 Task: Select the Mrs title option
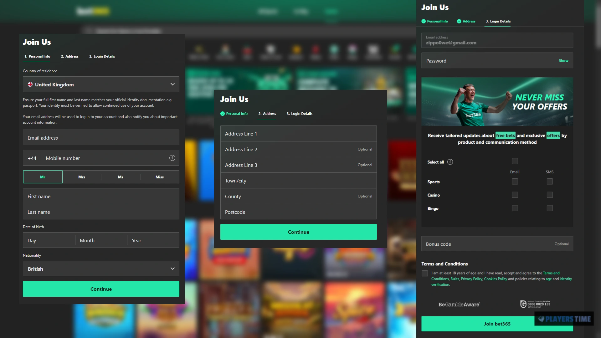[x=82, y=177]
